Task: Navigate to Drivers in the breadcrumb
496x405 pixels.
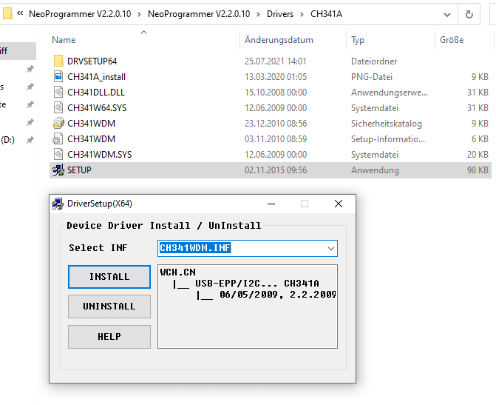Action: [280, 14]
